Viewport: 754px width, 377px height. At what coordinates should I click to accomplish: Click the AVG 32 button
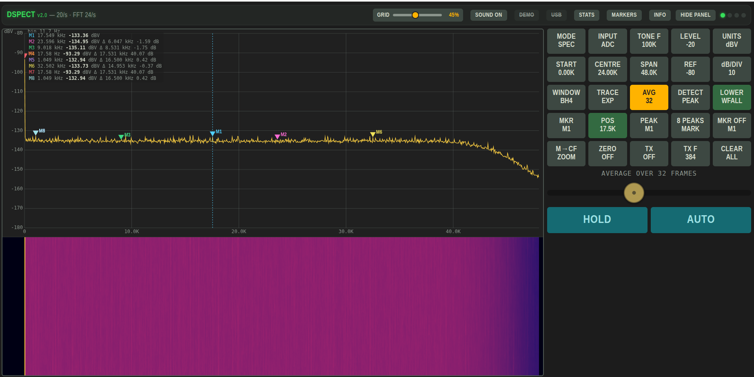pos(649,97)
